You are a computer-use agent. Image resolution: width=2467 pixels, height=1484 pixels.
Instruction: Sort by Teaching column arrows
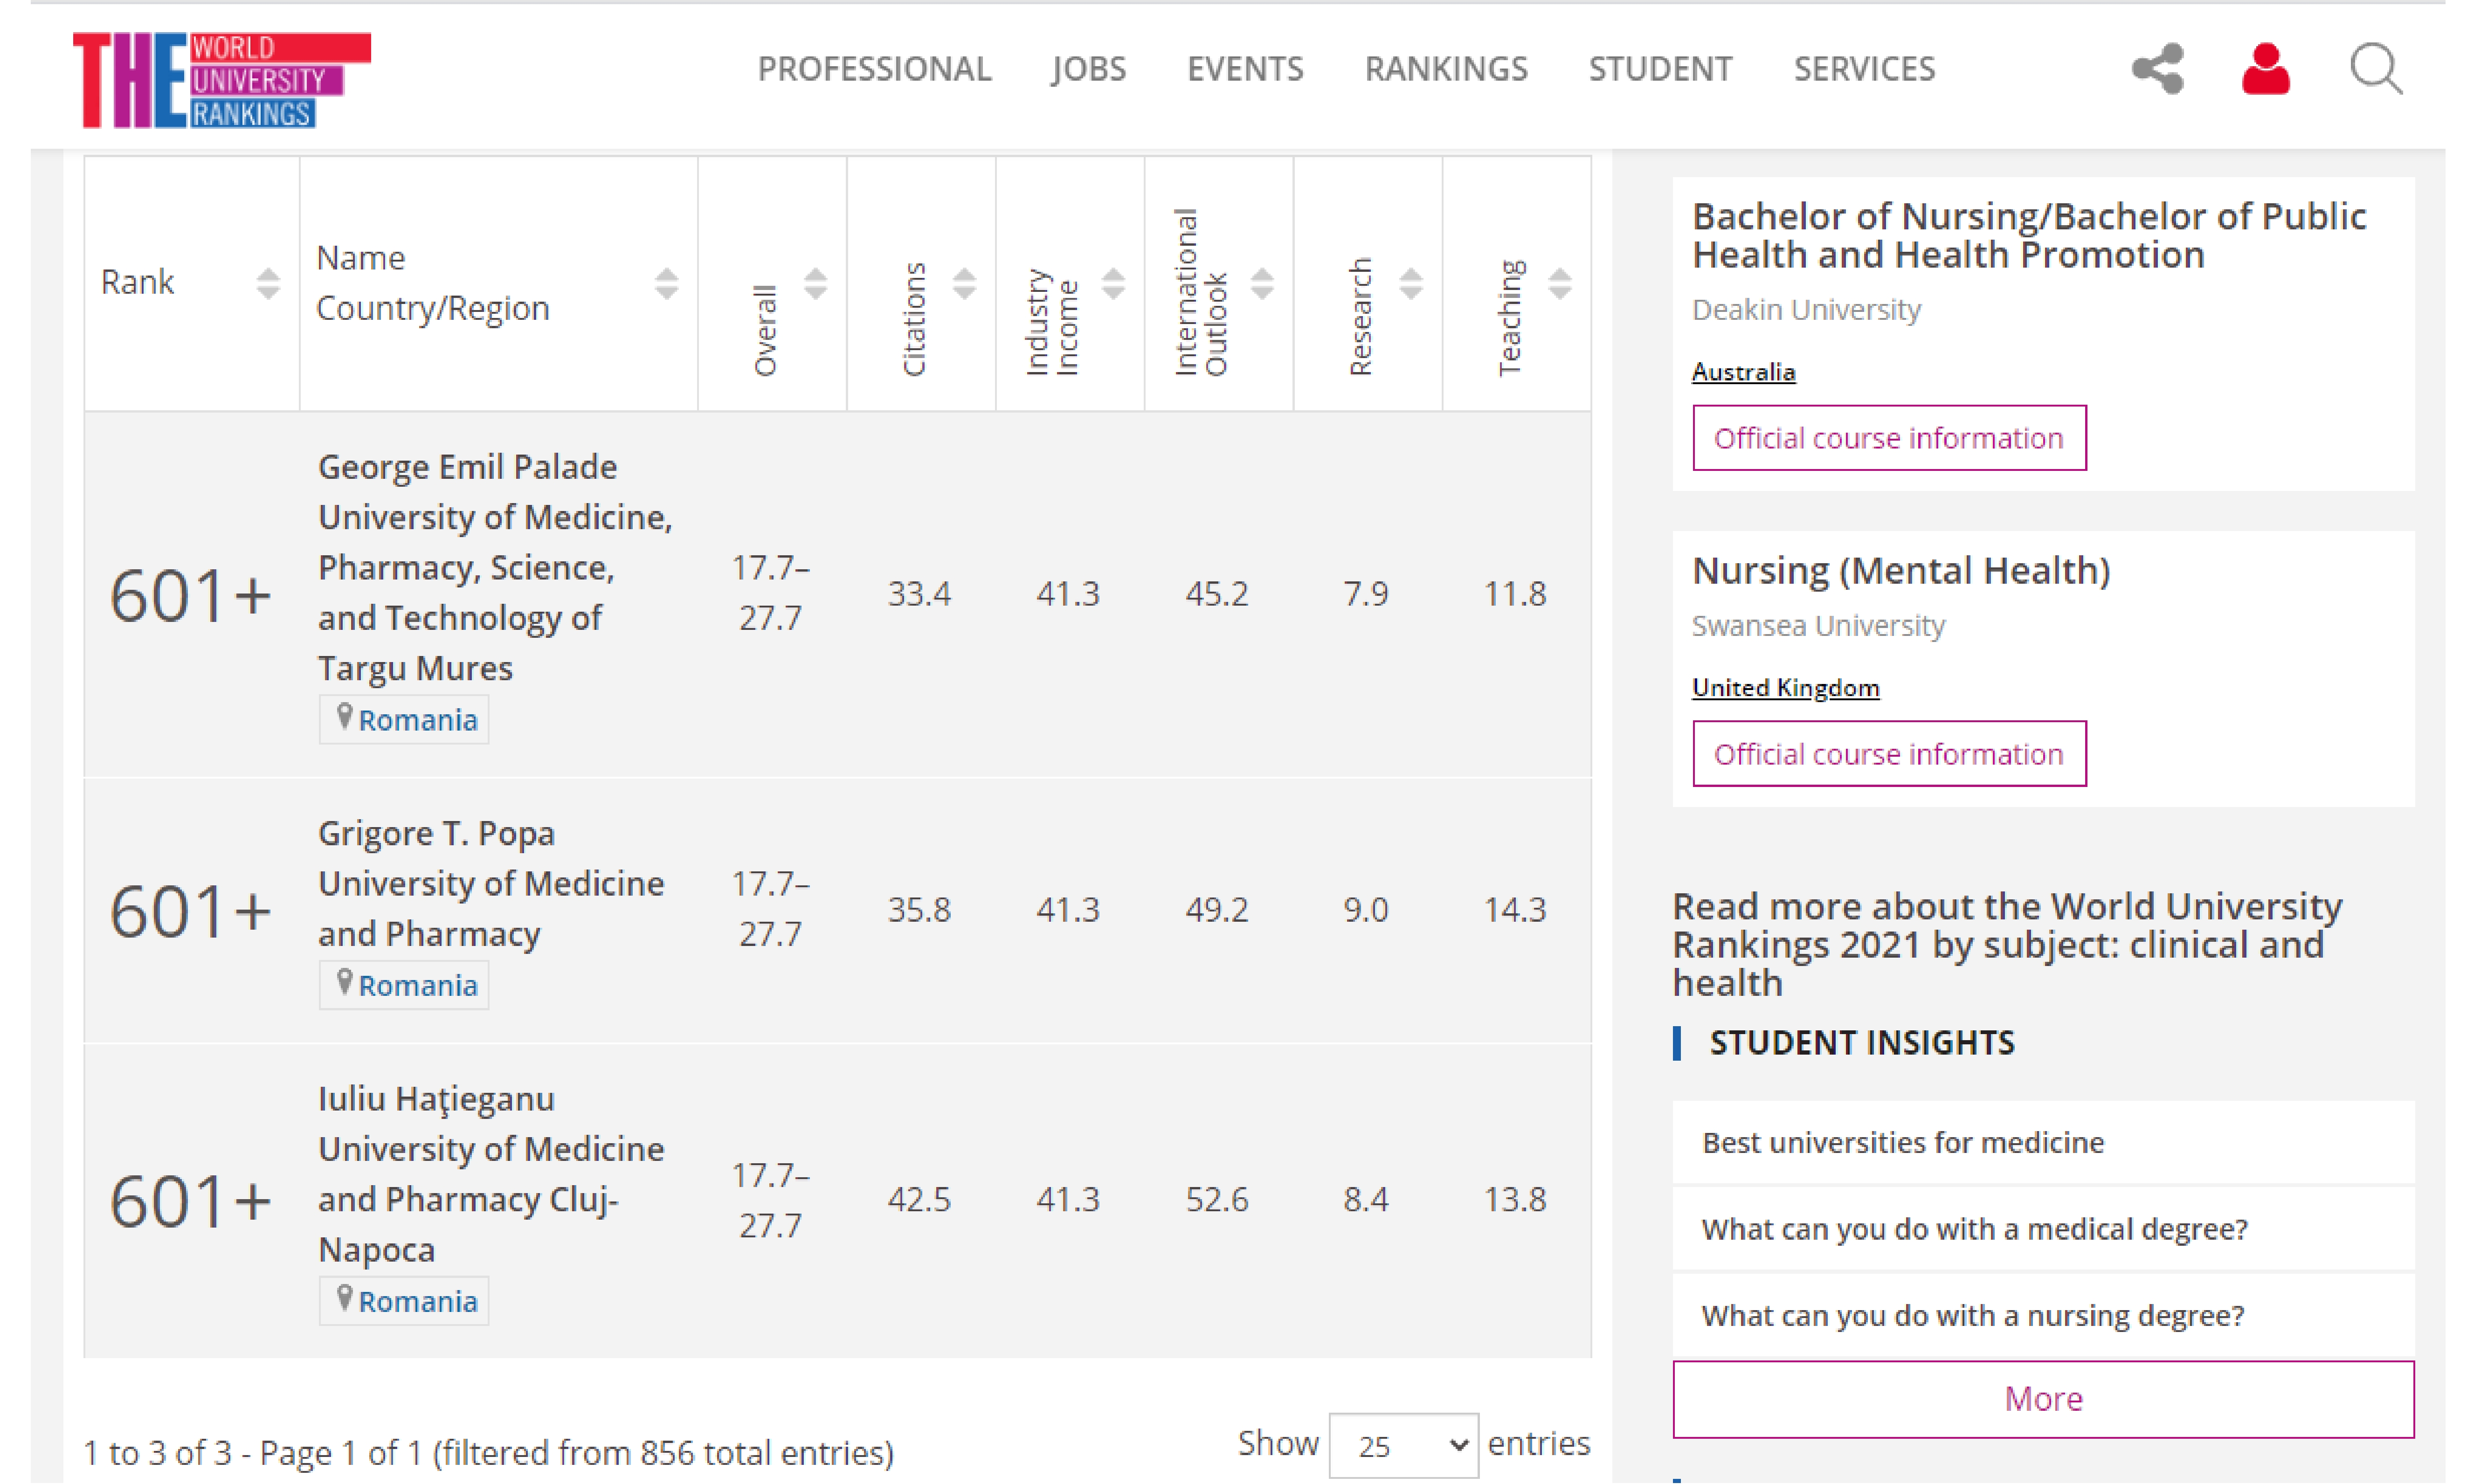(x=1559, y=283)
